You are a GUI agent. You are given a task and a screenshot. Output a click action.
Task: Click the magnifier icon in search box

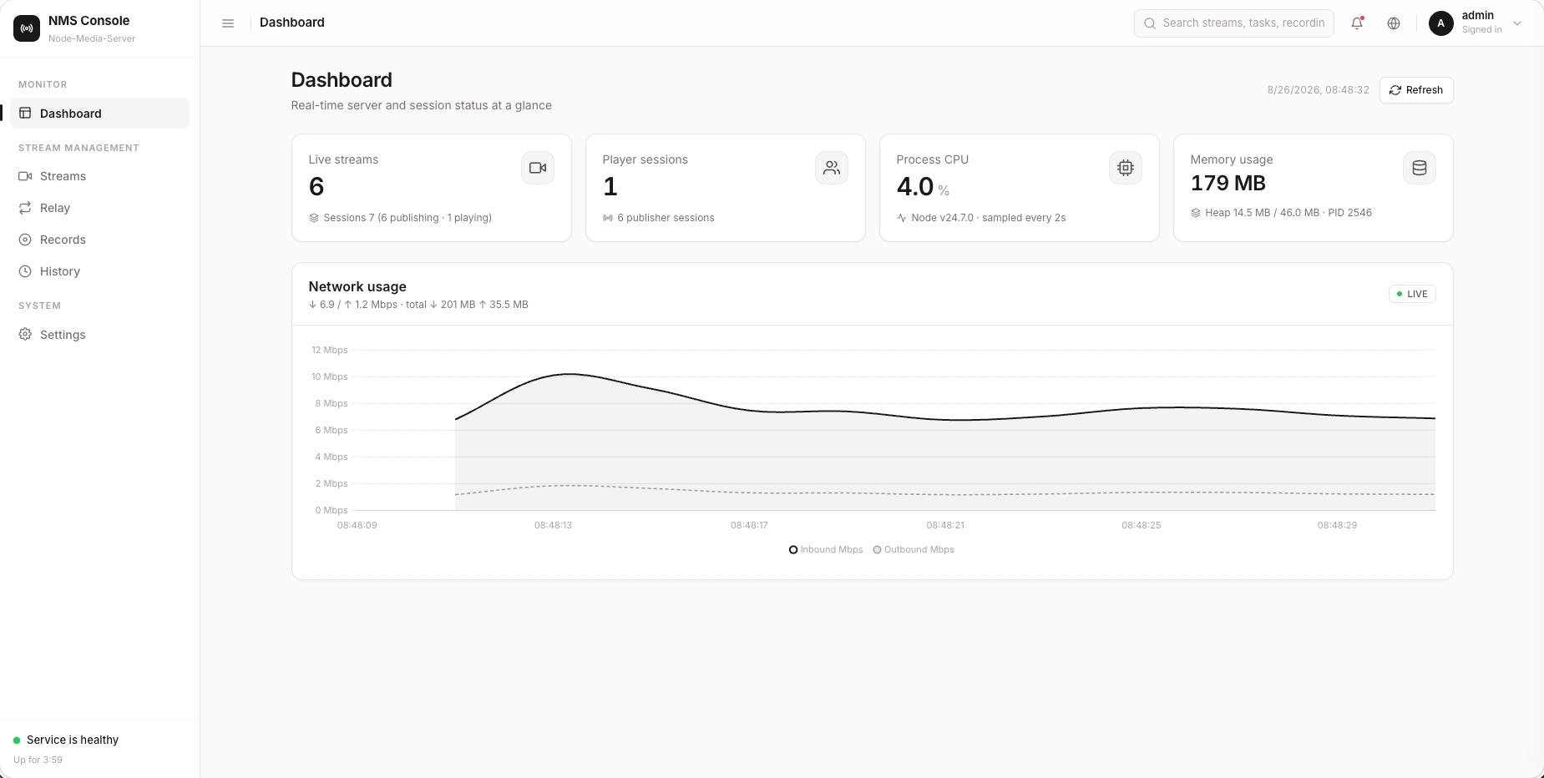click(x=1150, y=23)
